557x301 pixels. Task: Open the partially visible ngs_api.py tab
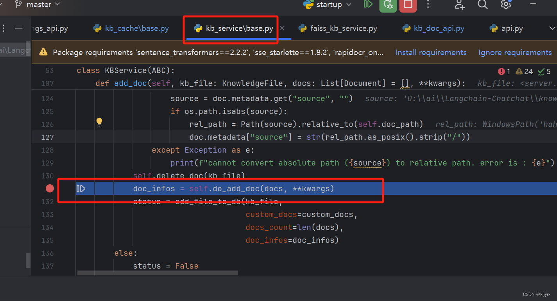(50, 28)
